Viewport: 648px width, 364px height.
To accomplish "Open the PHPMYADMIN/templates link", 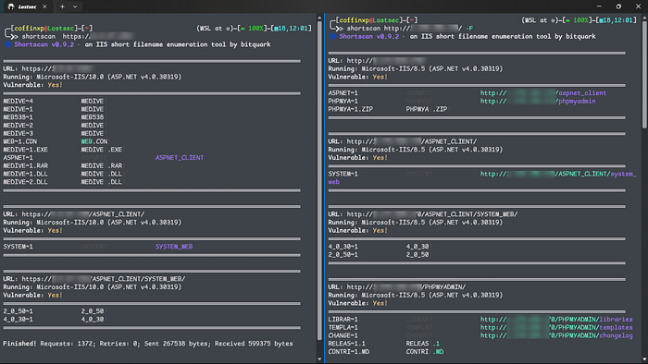I will coord(556,328).
